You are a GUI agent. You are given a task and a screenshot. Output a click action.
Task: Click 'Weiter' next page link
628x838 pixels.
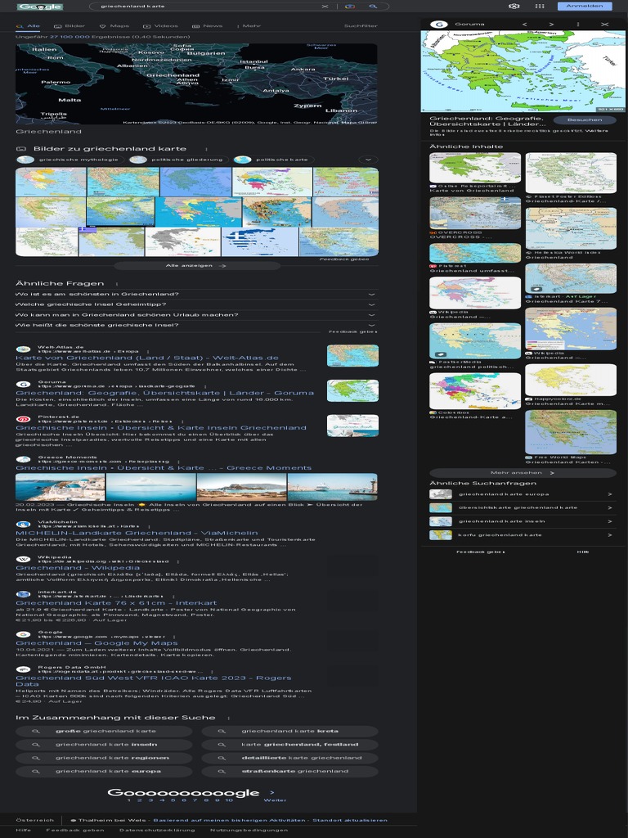point(275,800)
